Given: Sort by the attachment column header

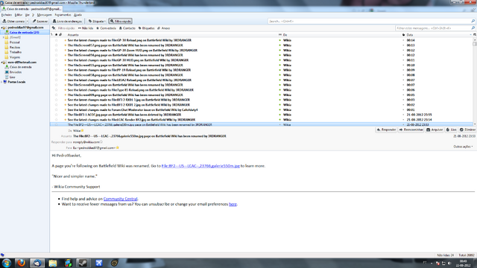Looking at the screenshot, I should click(x=60, y=35).
